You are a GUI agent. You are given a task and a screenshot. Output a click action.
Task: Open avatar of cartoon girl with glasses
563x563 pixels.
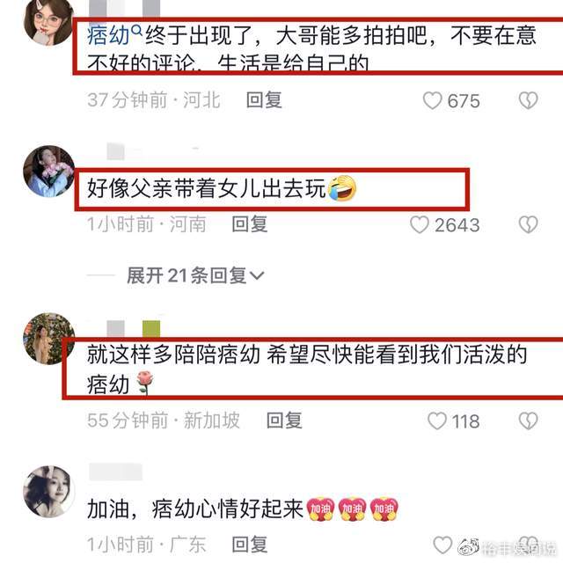(x=49, y=22)
